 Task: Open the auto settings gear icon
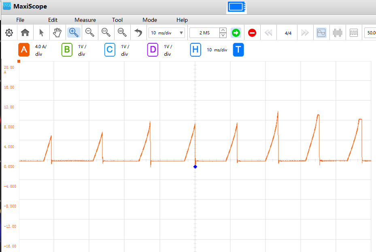point(9,33)
